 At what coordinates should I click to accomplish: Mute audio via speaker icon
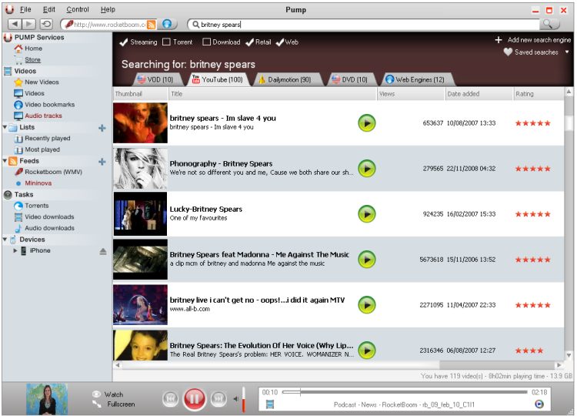(x=235, y=398)
